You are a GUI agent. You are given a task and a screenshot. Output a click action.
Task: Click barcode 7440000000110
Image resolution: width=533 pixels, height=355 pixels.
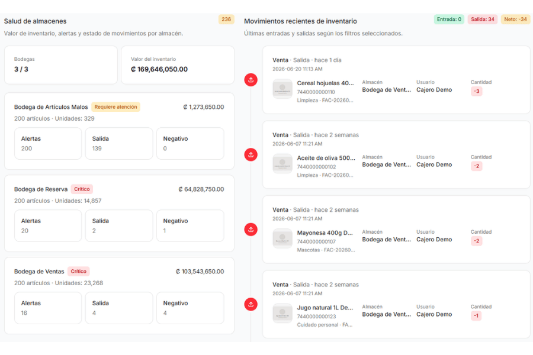coord(316,92)
